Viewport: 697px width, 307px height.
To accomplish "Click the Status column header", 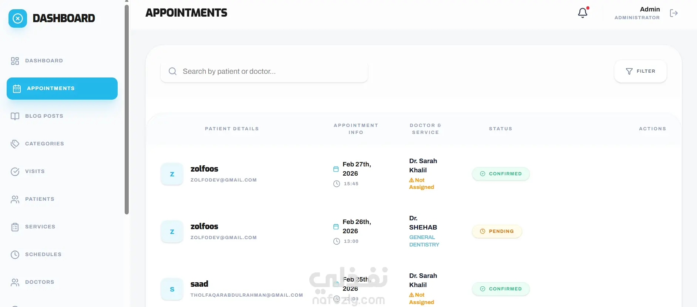I will (x=501, y=129).
